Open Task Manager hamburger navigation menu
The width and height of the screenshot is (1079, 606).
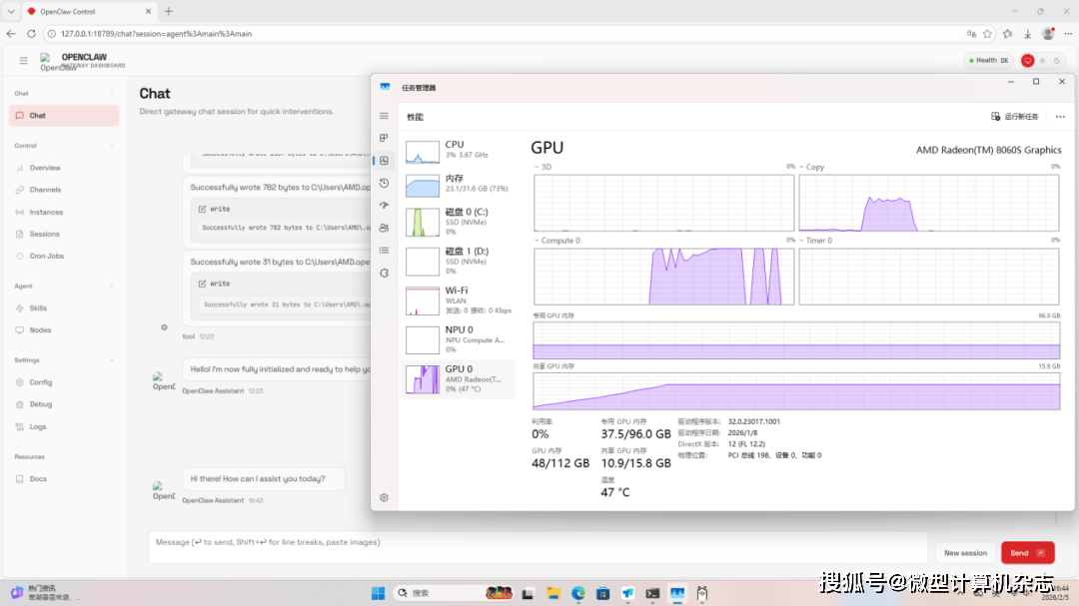tap(384, 116)
